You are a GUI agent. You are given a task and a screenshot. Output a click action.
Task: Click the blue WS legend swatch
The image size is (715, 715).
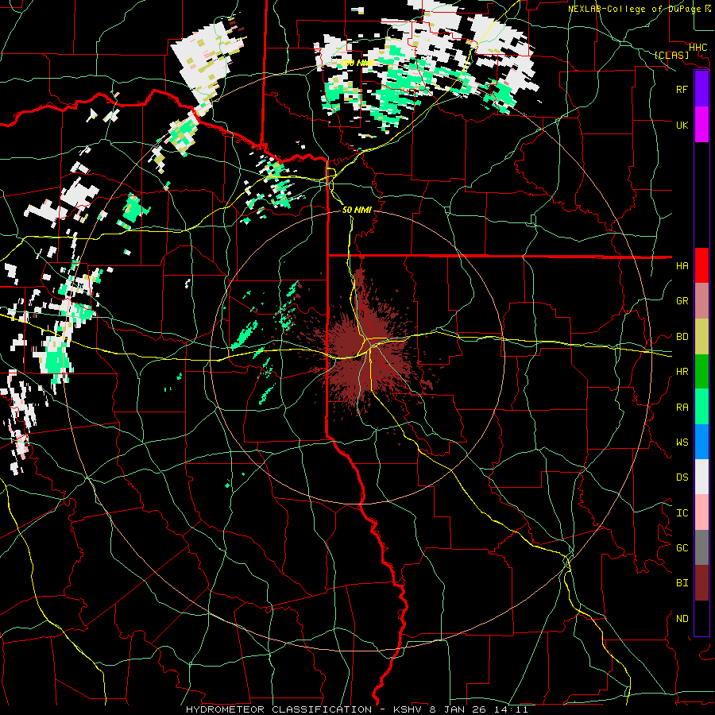[x=701, y=442]
